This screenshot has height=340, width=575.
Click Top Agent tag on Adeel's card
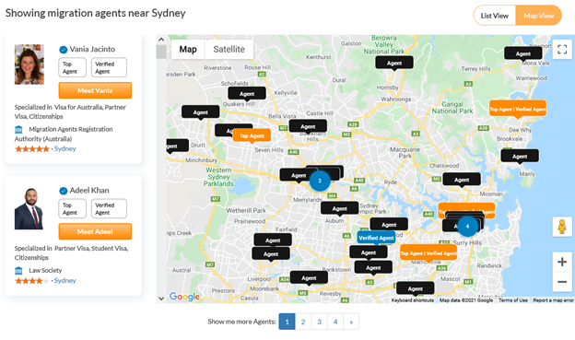click(72, 208)
